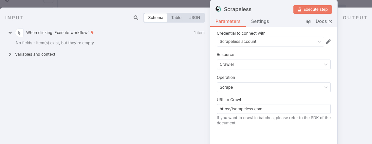Click the 'URL to Crawl' label
Image resolution: width=372 pixels, height=144 pixels.
(x=229, y=100)
